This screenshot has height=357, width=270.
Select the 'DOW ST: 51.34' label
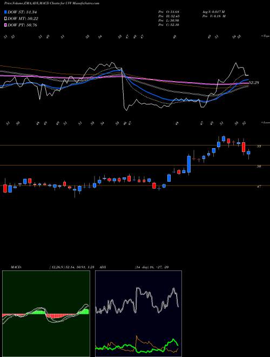pyautogui.click(x=22, y=12)
